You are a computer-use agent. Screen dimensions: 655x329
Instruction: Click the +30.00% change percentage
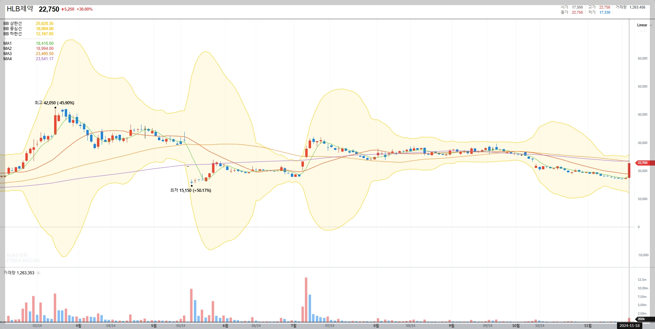(x=85, y=9)
